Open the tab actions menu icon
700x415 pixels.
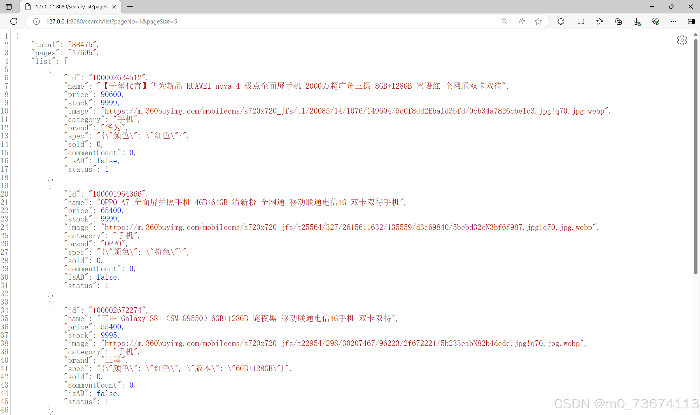point(9,7)
